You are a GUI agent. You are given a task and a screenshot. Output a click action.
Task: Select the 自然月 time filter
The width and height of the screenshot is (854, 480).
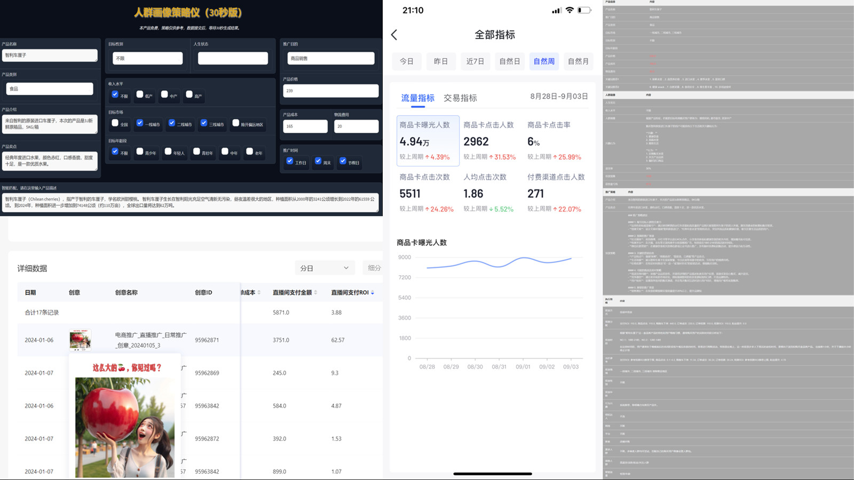[x=578, y=61]
